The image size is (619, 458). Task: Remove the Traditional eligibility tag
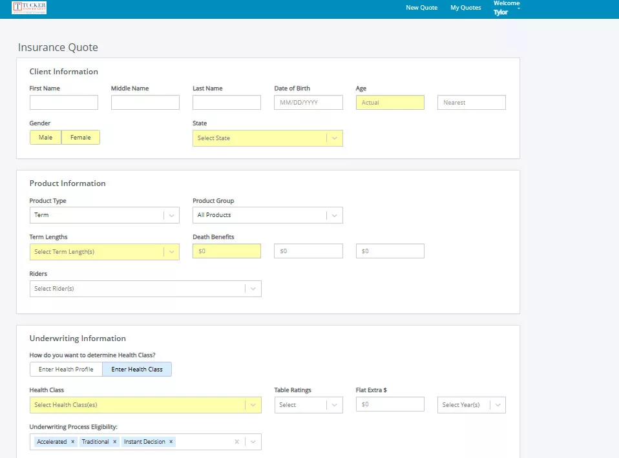115,442
